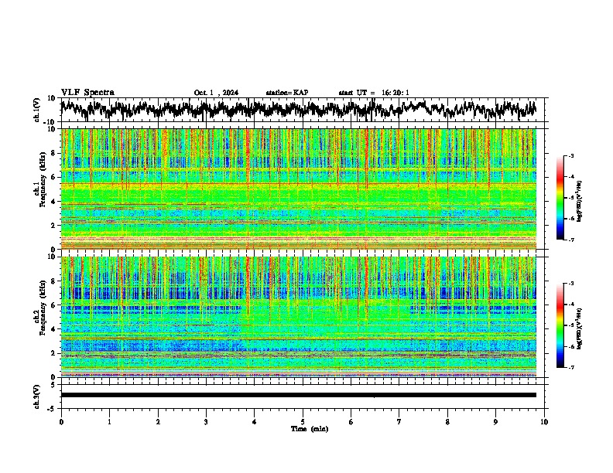Click the '-3' label on the ch.1 colorbar

[x=570, y=156]
